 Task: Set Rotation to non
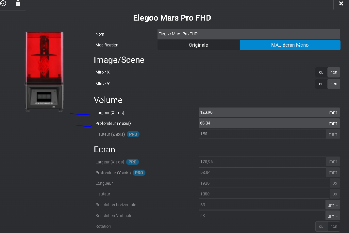click(334, 226)
